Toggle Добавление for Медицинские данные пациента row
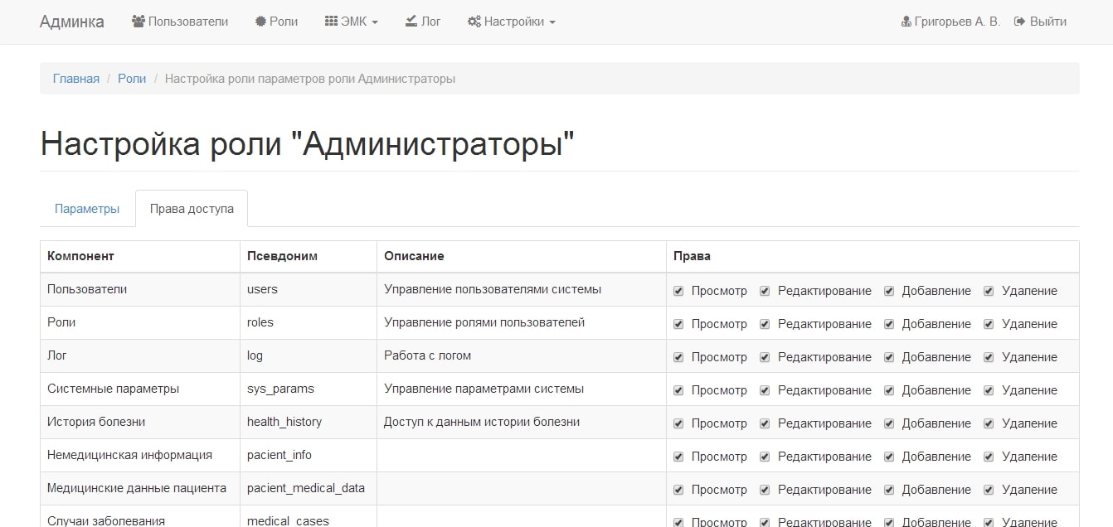The image size is (1113, 527). click(889, 490)
